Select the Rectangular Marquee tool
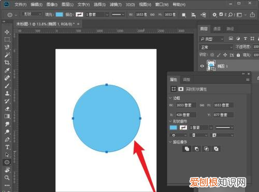This screenshot has width=259, height=192. tap(7, 39)
